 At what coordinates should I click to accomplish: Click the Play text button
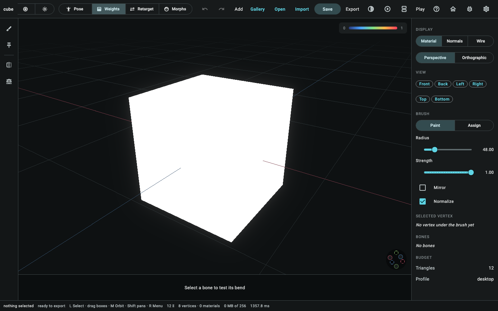click(x=420, y=9)
